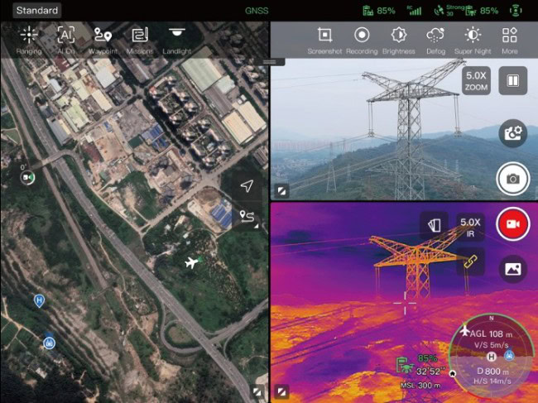
Task: Expand the map view corner icon
Action: click(x=257, y=391)
